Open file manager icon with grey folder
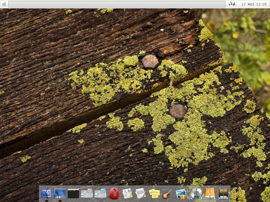Screen dimensions: 270x202 click(x=87, y=194)
